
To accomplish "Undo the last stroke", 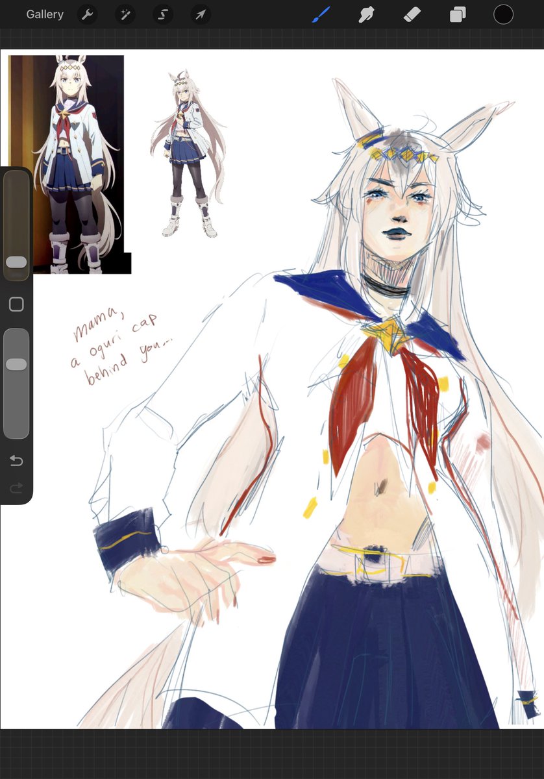I will 16,461.
